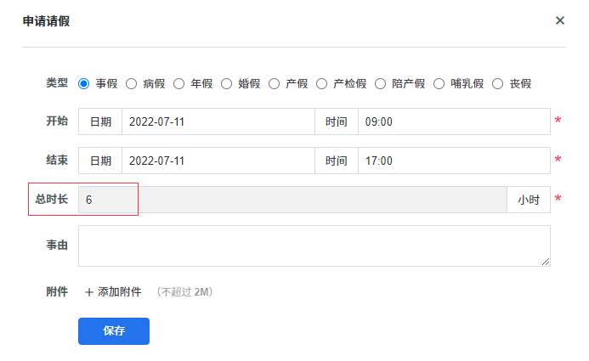Screen dimensions: 589x361
Task: Select the 病假 radio option
Action: [132, 83]
